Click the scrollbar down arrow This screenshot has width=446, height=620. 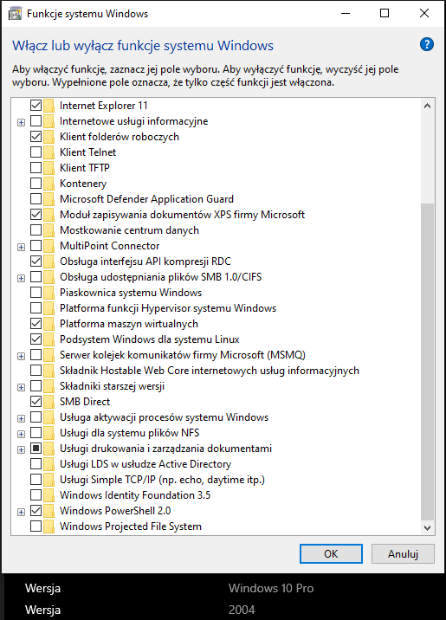pyautogui.click(x=427, y=527)
